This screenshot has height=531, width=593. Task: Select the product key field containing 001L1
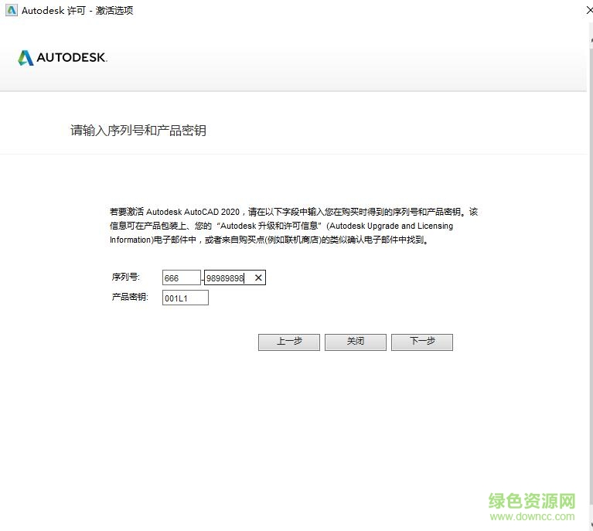pyautogui.click(x=185, y=298)
